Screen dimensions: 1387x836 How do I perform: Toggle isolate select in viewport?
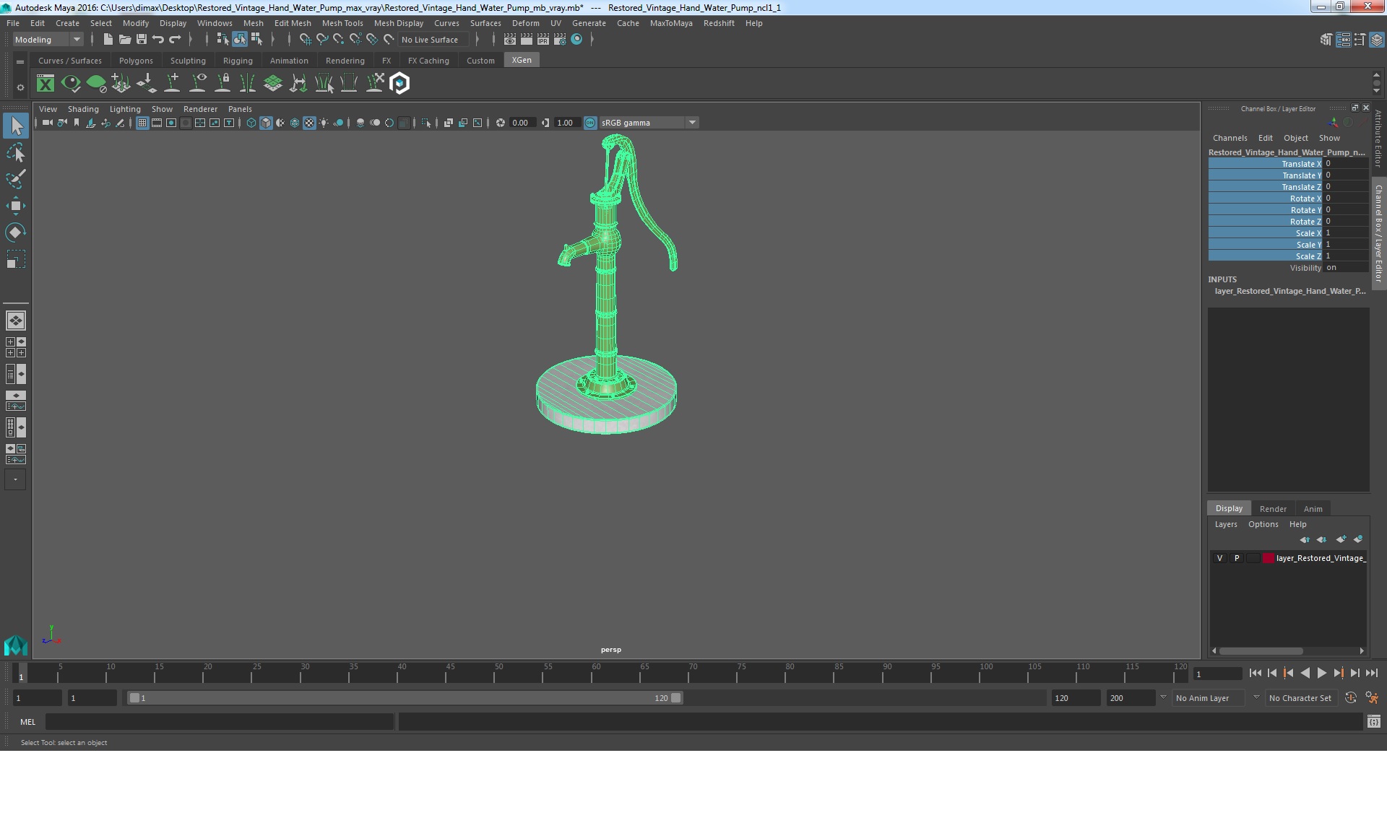click(x=426, y=123)
